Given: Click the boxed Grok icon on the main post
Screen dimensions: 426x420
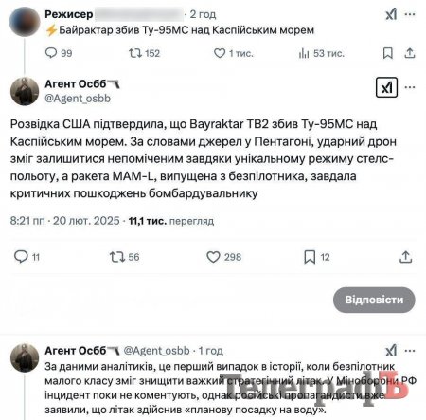Looking at the screenshot, I should pyautogui.click(x=386, y=87).
